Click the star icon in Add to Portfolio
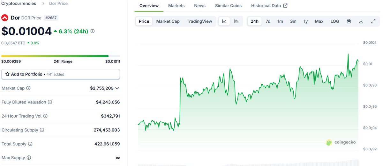383x166 pixels. tap(7, 74)
